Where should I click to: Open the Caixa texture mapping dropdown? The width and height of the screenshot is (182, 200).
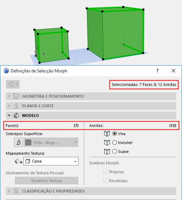(51, 161)
